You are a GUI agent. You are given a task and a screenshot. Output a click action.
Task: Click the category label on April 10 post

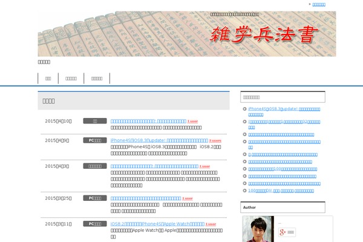(x=95, y=121)
